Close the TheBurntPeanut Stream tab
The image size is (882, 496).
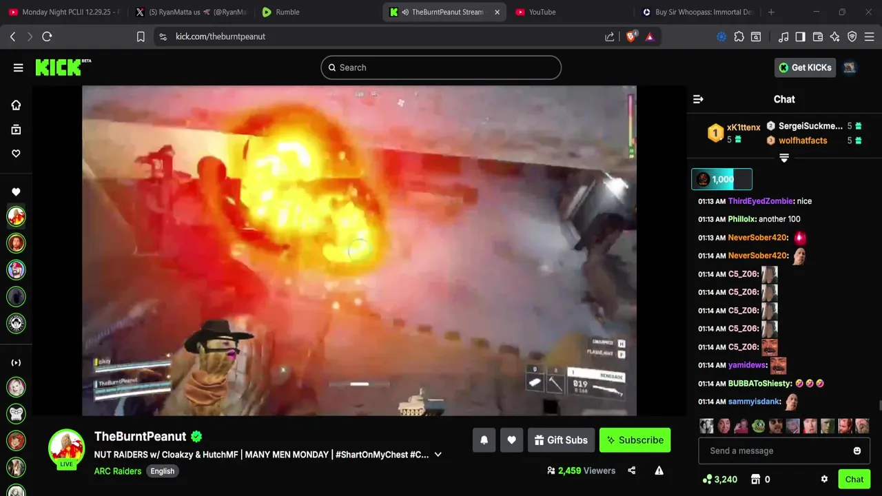(x=497, y=12)
